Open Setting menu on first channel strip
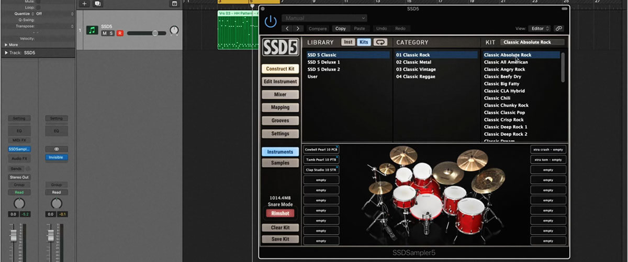Image resolution: width=628 pixels, height=262 pixels. (x=19, y=118)
